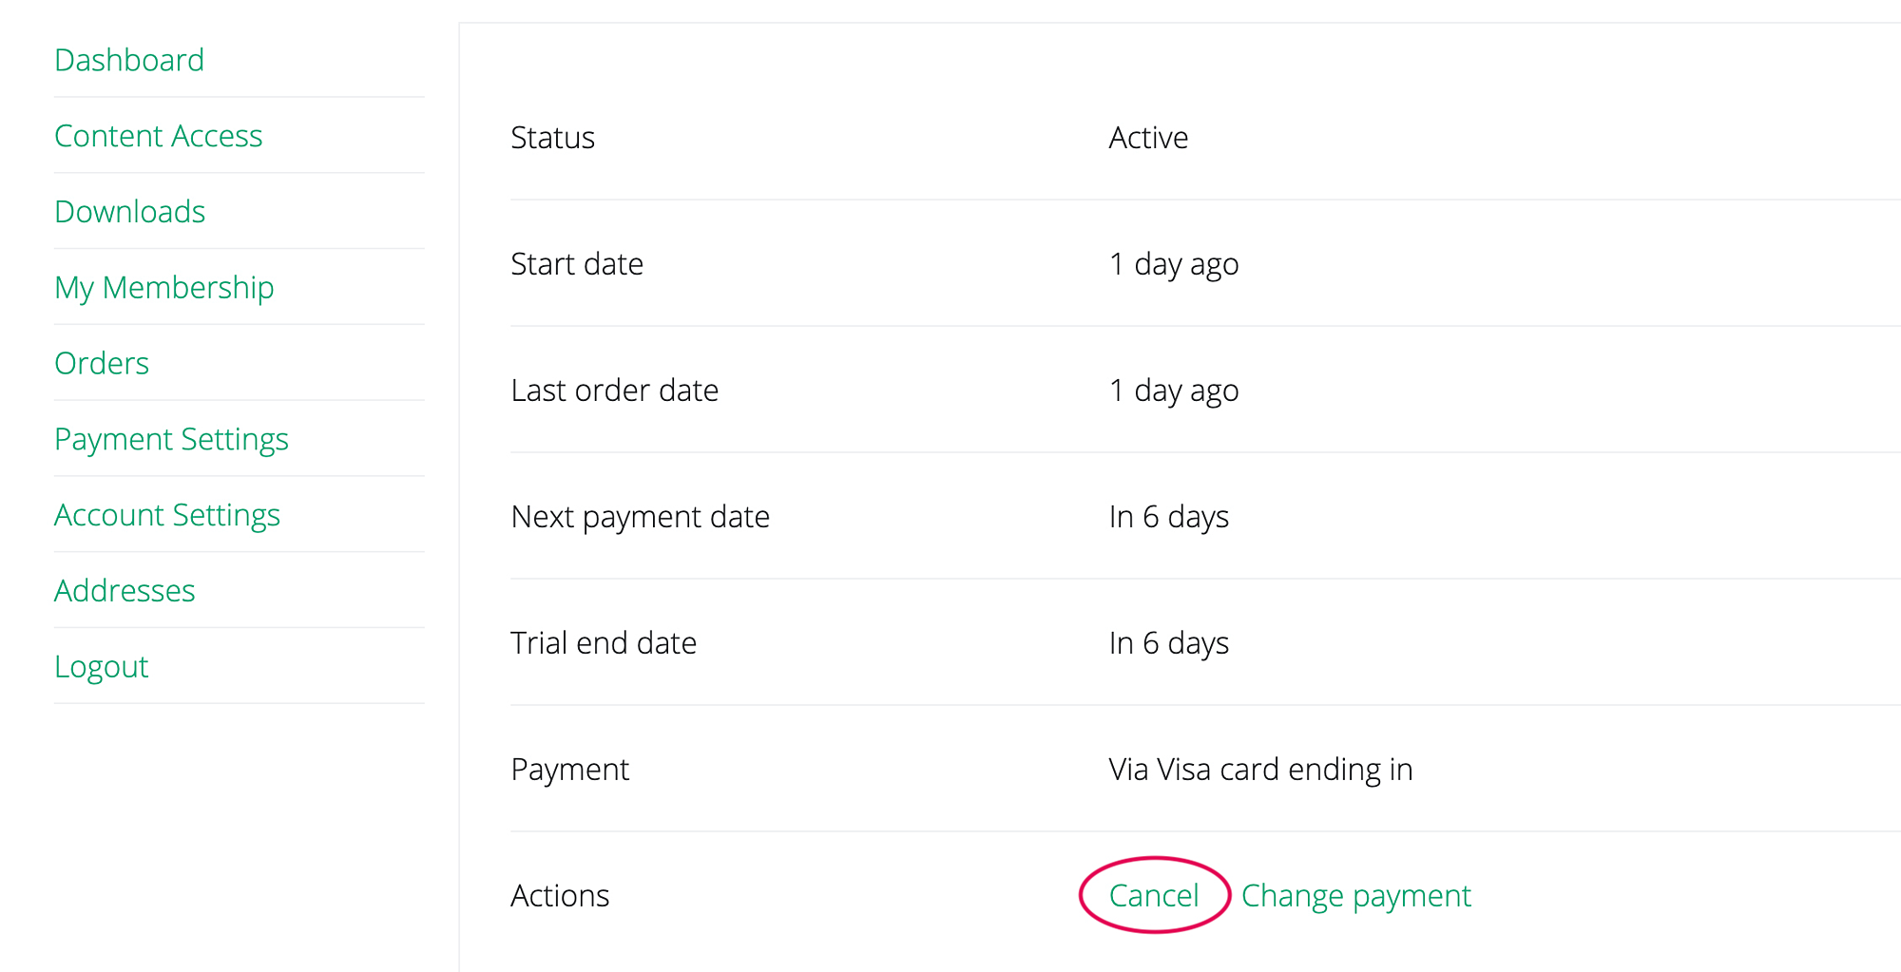The image size is (1901, 972).
Task: Go to Content Access page
Action: [158, 136]
